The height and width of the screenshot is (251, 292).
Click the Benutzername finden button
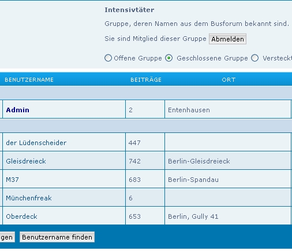click(x=57, y=237)
